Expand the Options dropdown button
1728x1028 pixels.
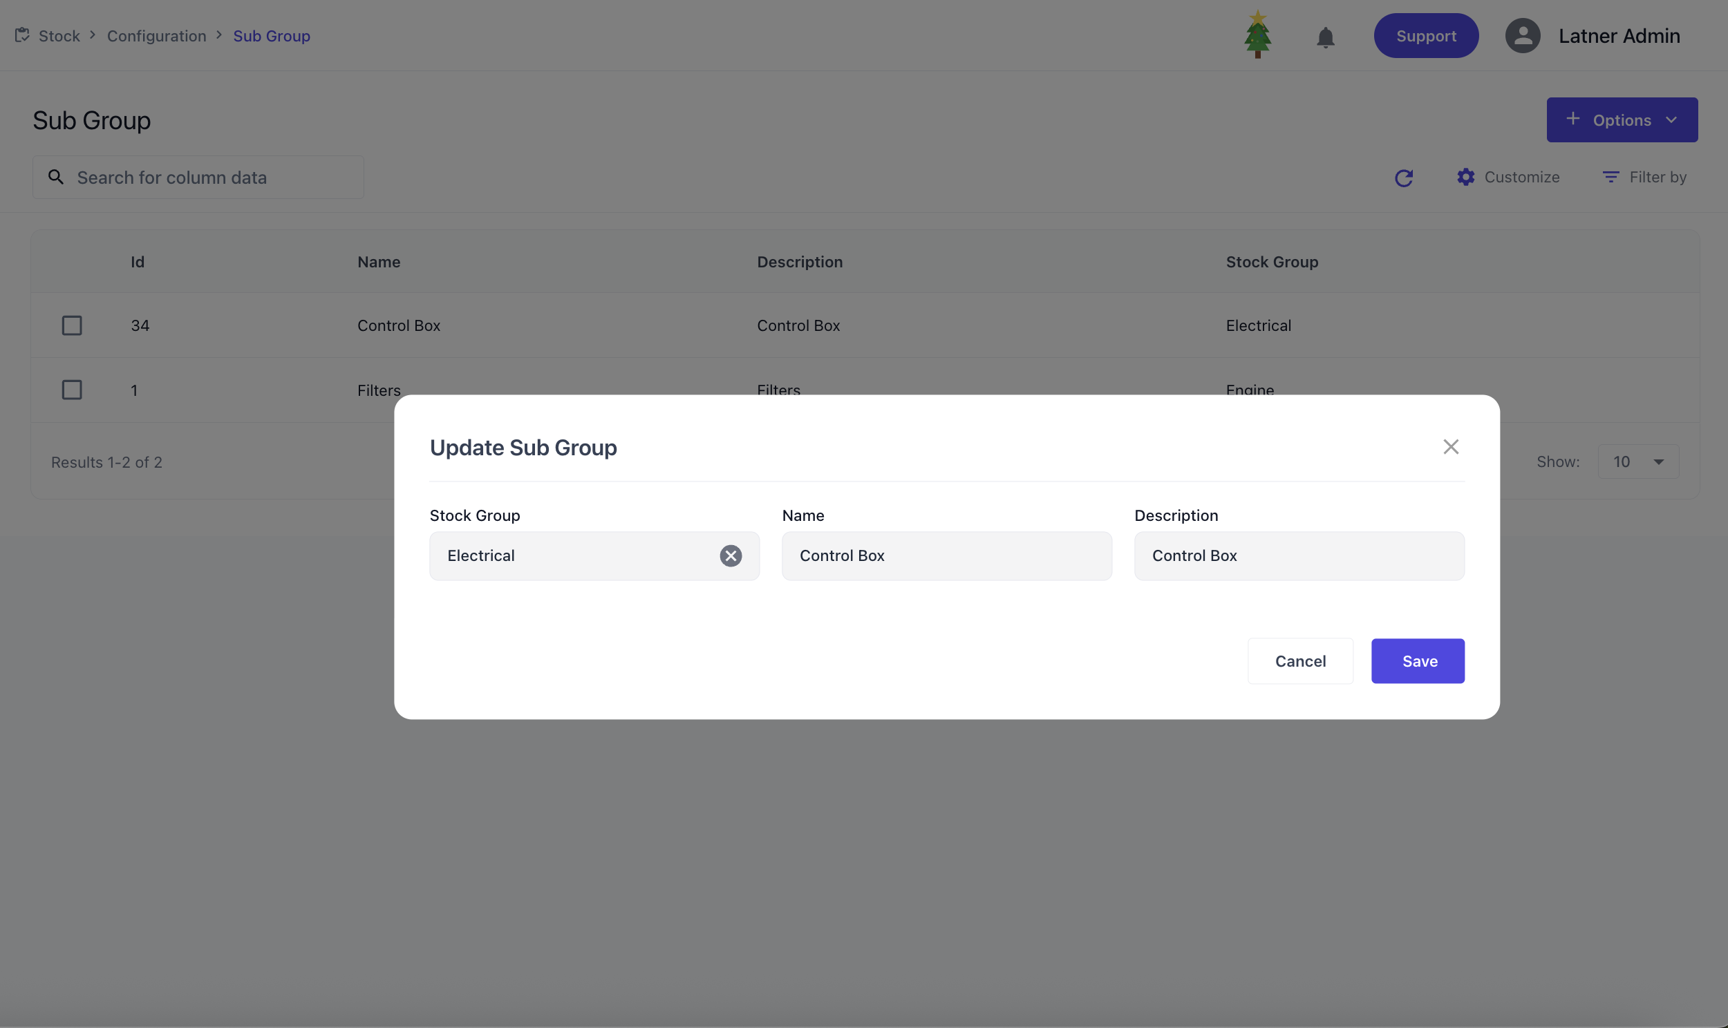(1622, 120)
